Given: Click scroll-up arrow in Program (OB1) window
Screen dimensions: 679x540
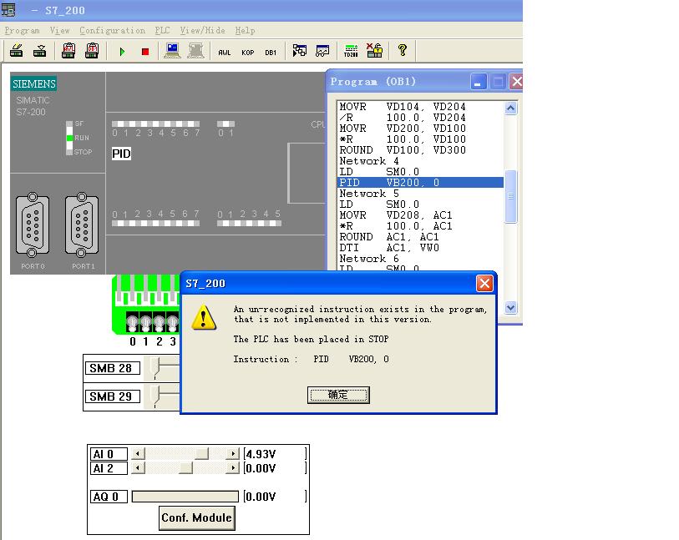Looking at the screenshot, I should (510, 108).
